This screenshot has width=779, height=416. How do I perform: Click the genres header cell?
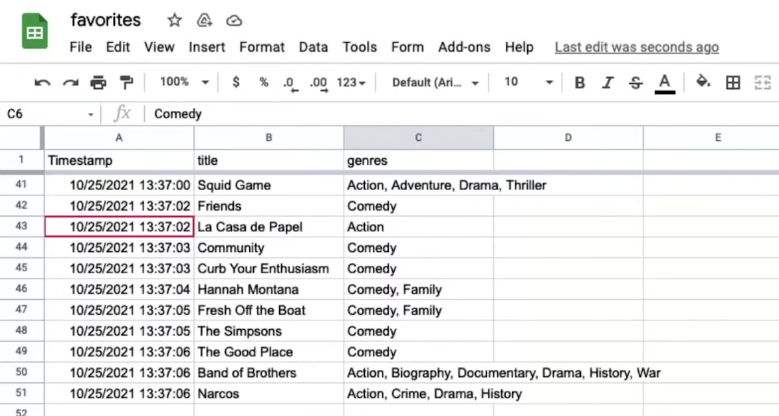(x=419, y=160)
